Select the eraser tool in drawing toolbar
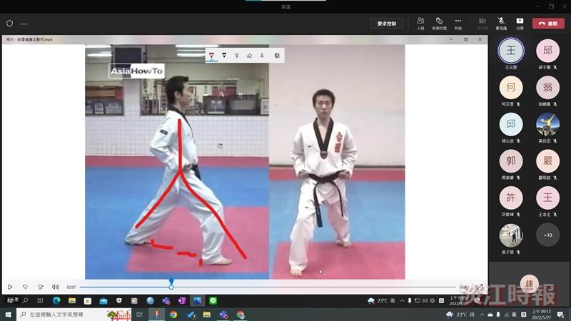Image resolution: width=571 pixels, height=321 pixels. click(x=249, y=56)
